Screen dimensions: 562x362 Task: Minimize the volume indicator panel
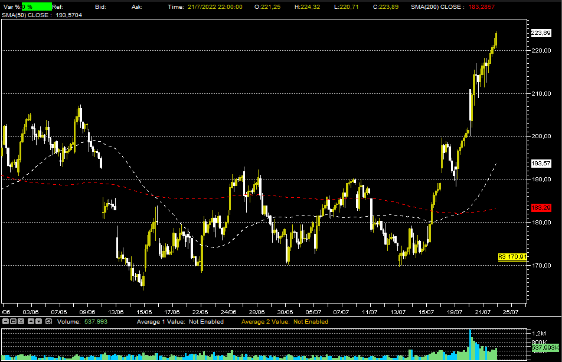(x=5, y=321)
